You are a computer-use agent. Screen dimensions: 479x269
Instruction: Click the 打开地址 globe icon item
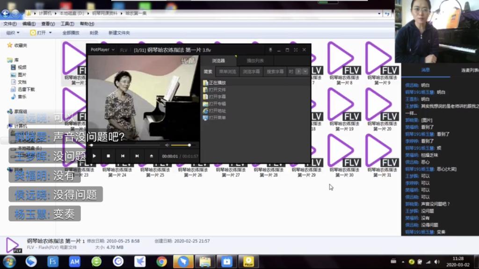(217, 111)
